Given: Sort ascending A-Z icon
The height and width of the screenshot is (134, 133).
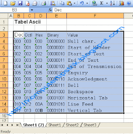Looking at the screenshot, I should tap(112, 3).
